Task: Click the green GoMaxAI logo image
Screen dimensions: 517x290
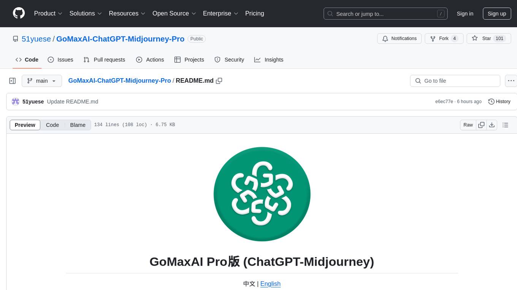Action: [262, 194]
